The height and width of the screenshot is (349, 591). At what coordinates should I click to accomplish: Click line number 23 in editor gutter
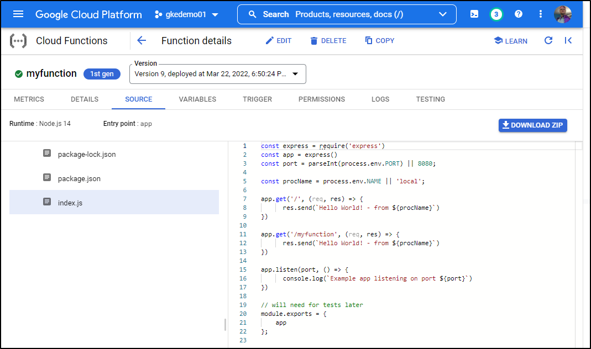[x=243, y=340]
